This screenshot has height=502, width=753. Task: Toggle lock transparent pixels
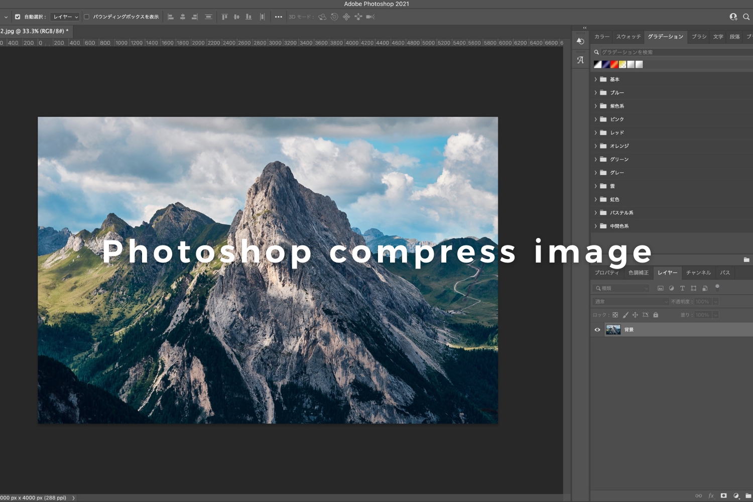615,315
